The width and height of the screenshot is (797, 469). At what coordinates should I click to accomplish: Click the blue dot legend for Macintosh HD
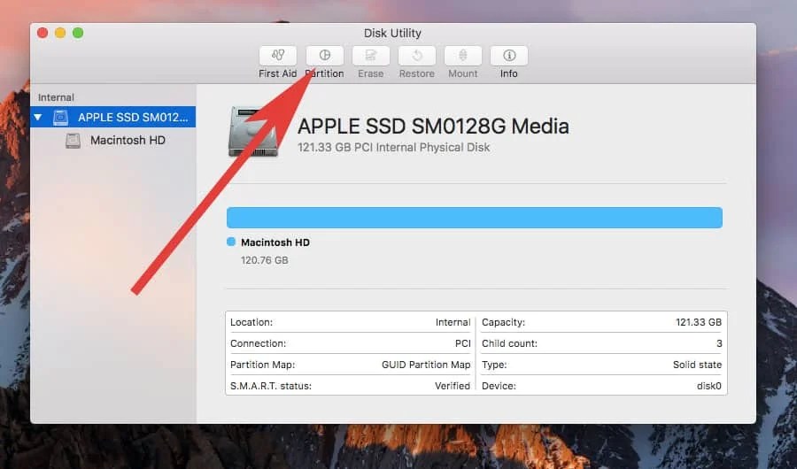pos(231,242)
